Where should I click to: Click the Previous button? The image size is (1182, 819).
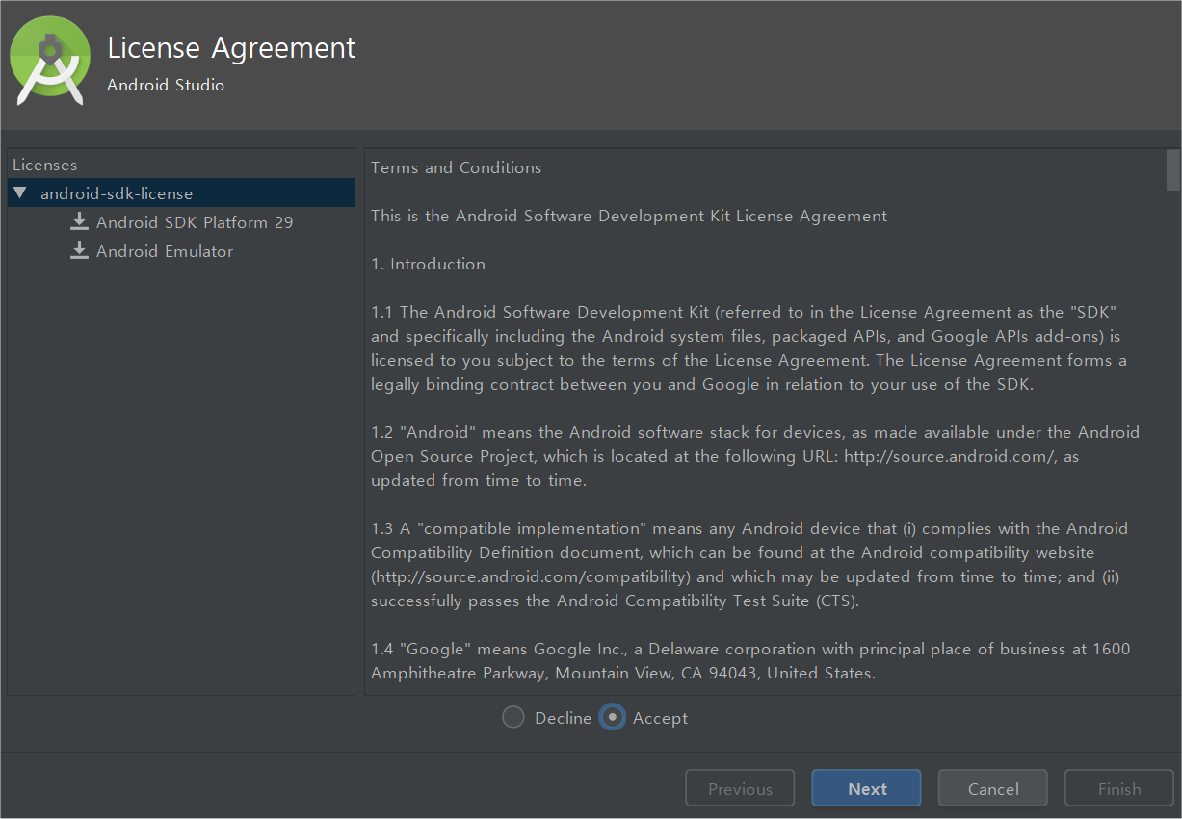tap(740, 788)
